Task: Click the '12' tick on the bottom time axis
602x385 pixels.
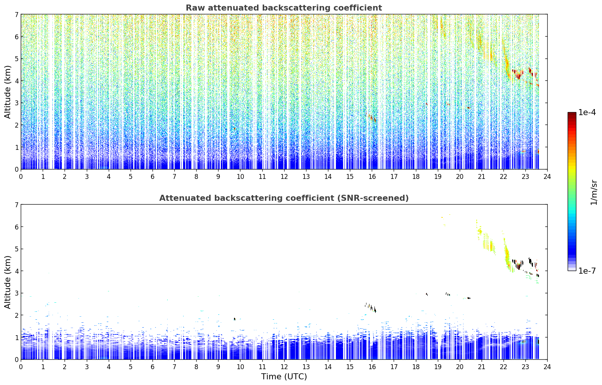Action: [284, 367]
